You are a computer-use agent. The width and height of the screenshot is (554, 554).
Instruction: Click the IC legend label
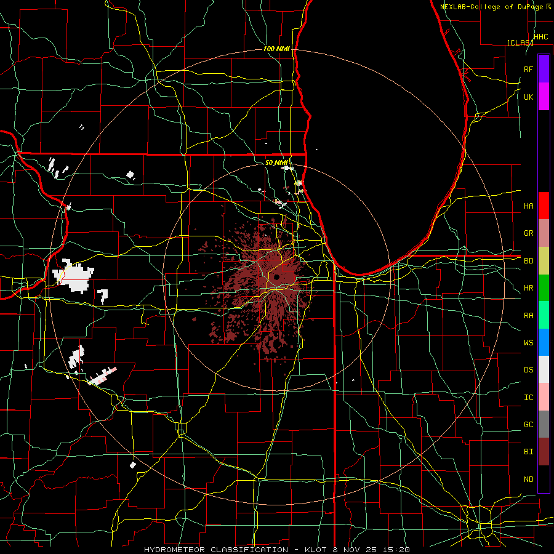click(x=529, y=398)
